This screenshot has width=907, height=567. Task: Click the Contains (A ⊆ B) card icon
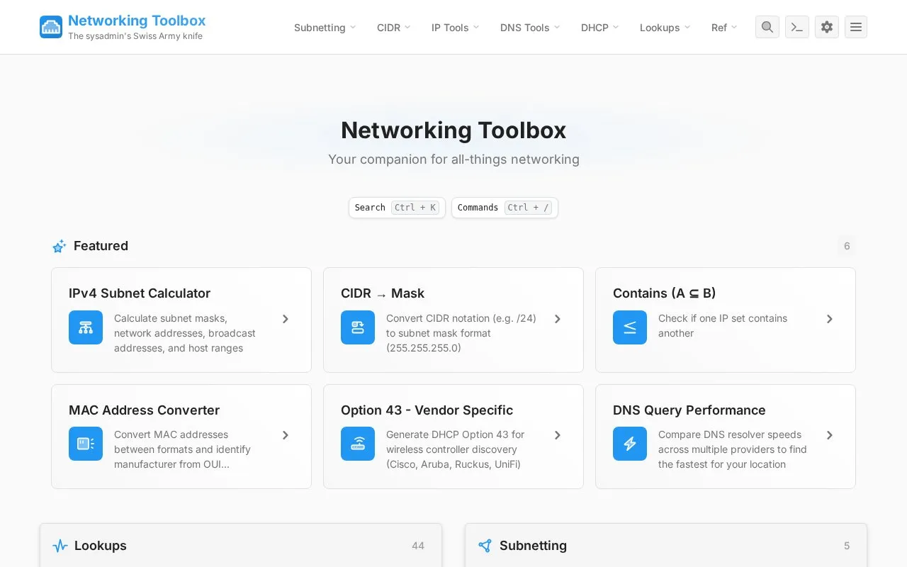[x=630, y=327]
